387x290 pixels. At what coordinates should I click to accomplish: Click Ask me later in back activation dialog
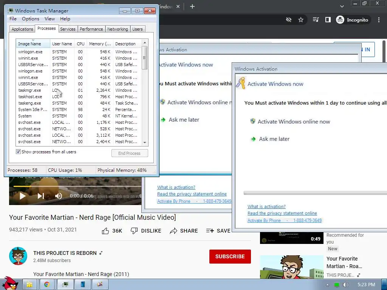(184, 120)
